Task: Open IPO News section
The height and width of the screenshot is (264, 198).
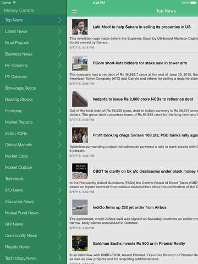Action: 34,190
